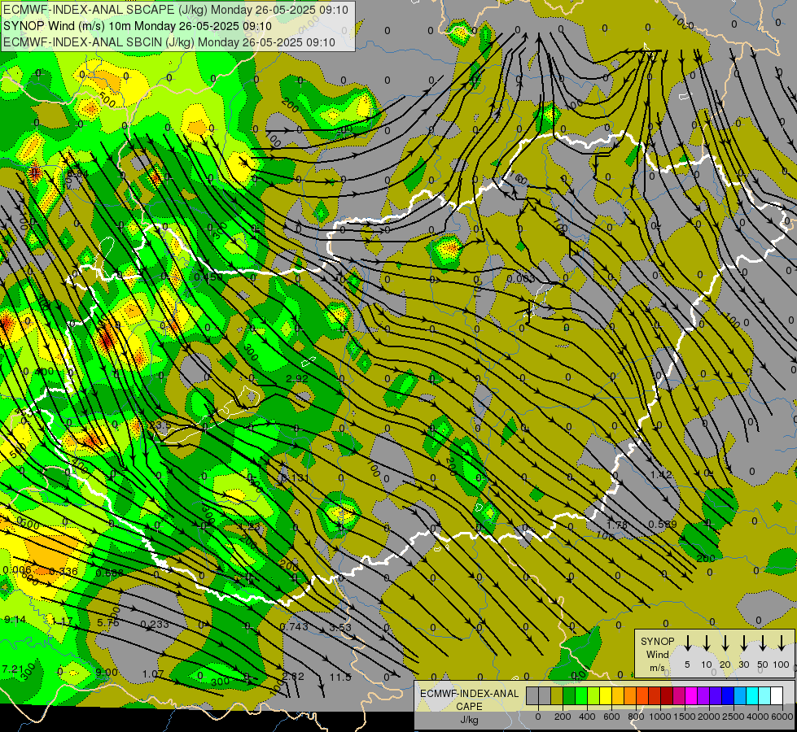Viewport: 797px width, 732px height.
Task: Select the SBCAPE title line
Action: pyautogui.click(x=176, y=10)
